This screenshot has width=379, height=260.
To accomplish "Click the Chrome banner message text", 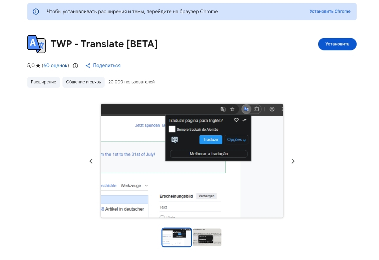I will click(x=132, y=12).
